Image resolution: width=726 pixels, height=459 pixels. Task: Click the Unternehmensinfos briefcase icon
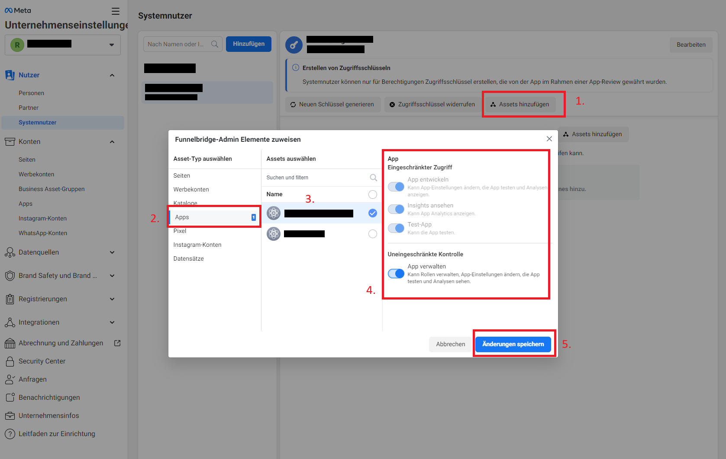pyautogui.click(x=10, y=416)
